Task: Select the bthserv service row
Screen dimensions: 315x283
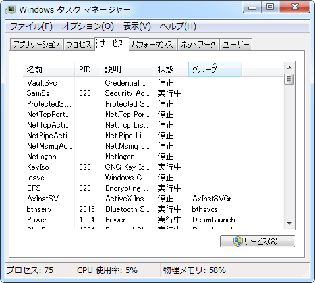Action: click(x=132, y=209)
